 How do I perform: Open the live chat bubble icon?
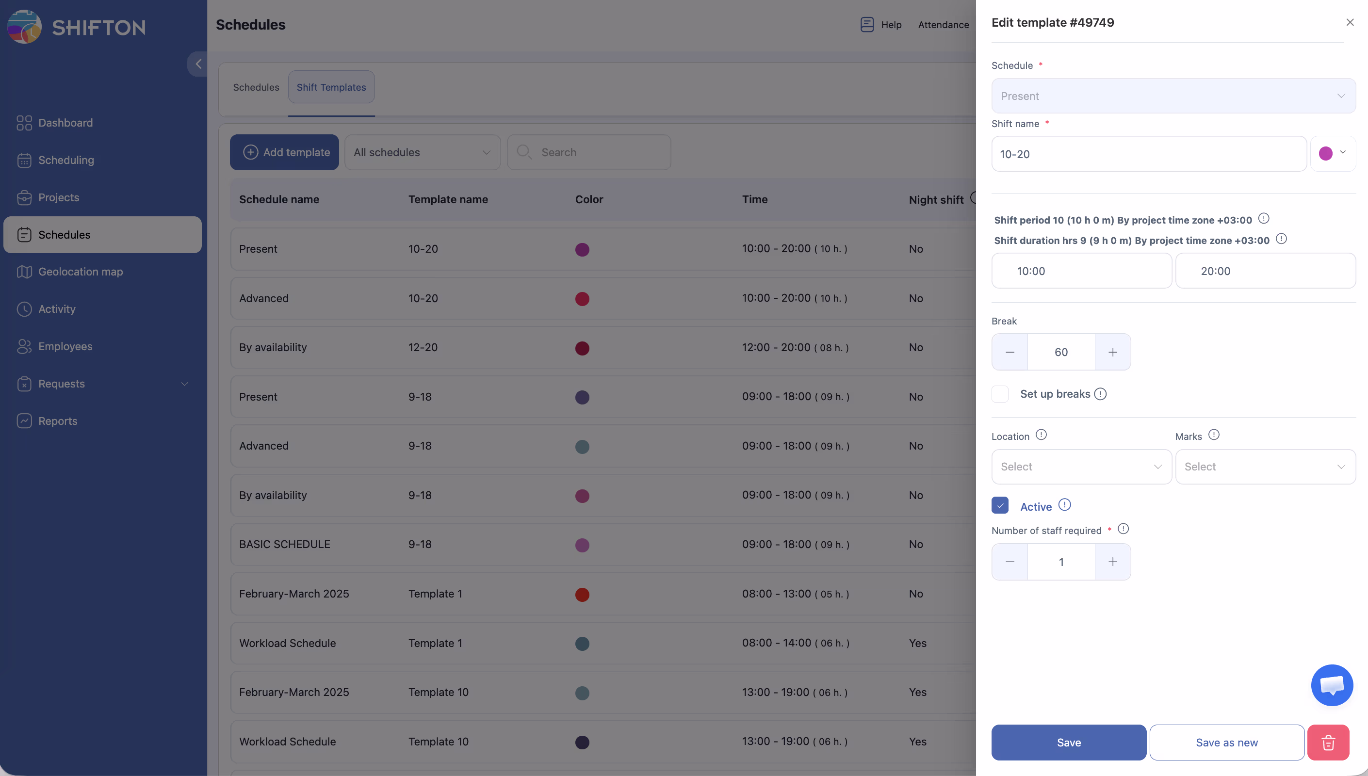pyautogui.click(x=1331, y=685)
